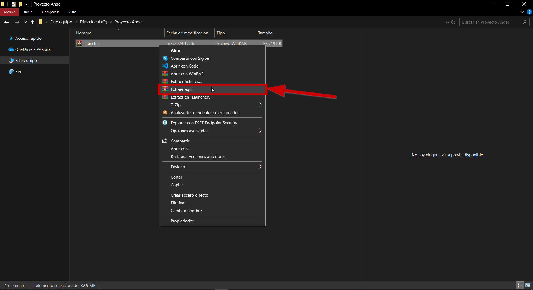Screen dimensions: 533x290
Task: Go up one folder level arrow
Action: click(x=33, y=22)
